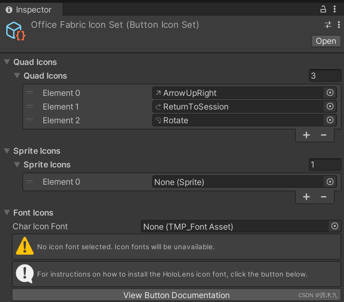
Task: Edit the Quad Icons array size field
Action: (x=325, y=75)
